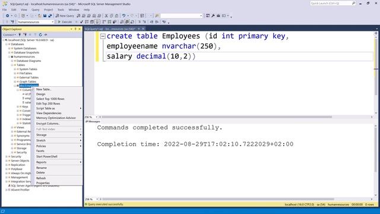
Task: Click the navigate back circle-arrow icon
Action: (x=8, y=16)
